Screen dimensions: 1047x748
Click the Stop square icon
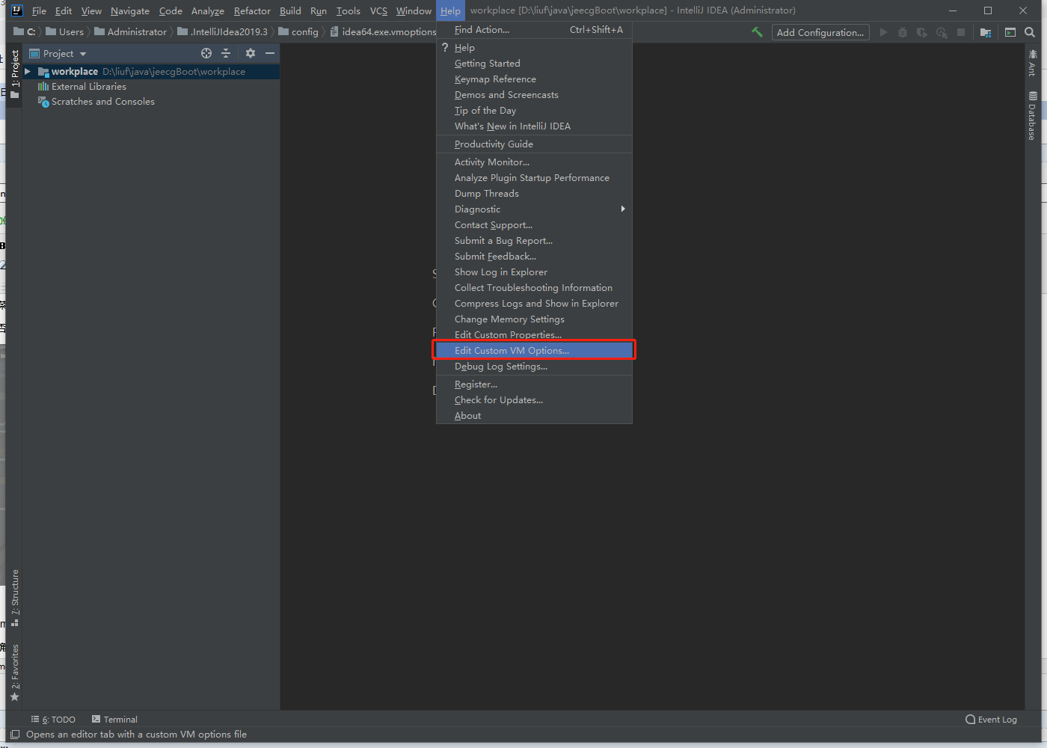(x=961, y=32)
